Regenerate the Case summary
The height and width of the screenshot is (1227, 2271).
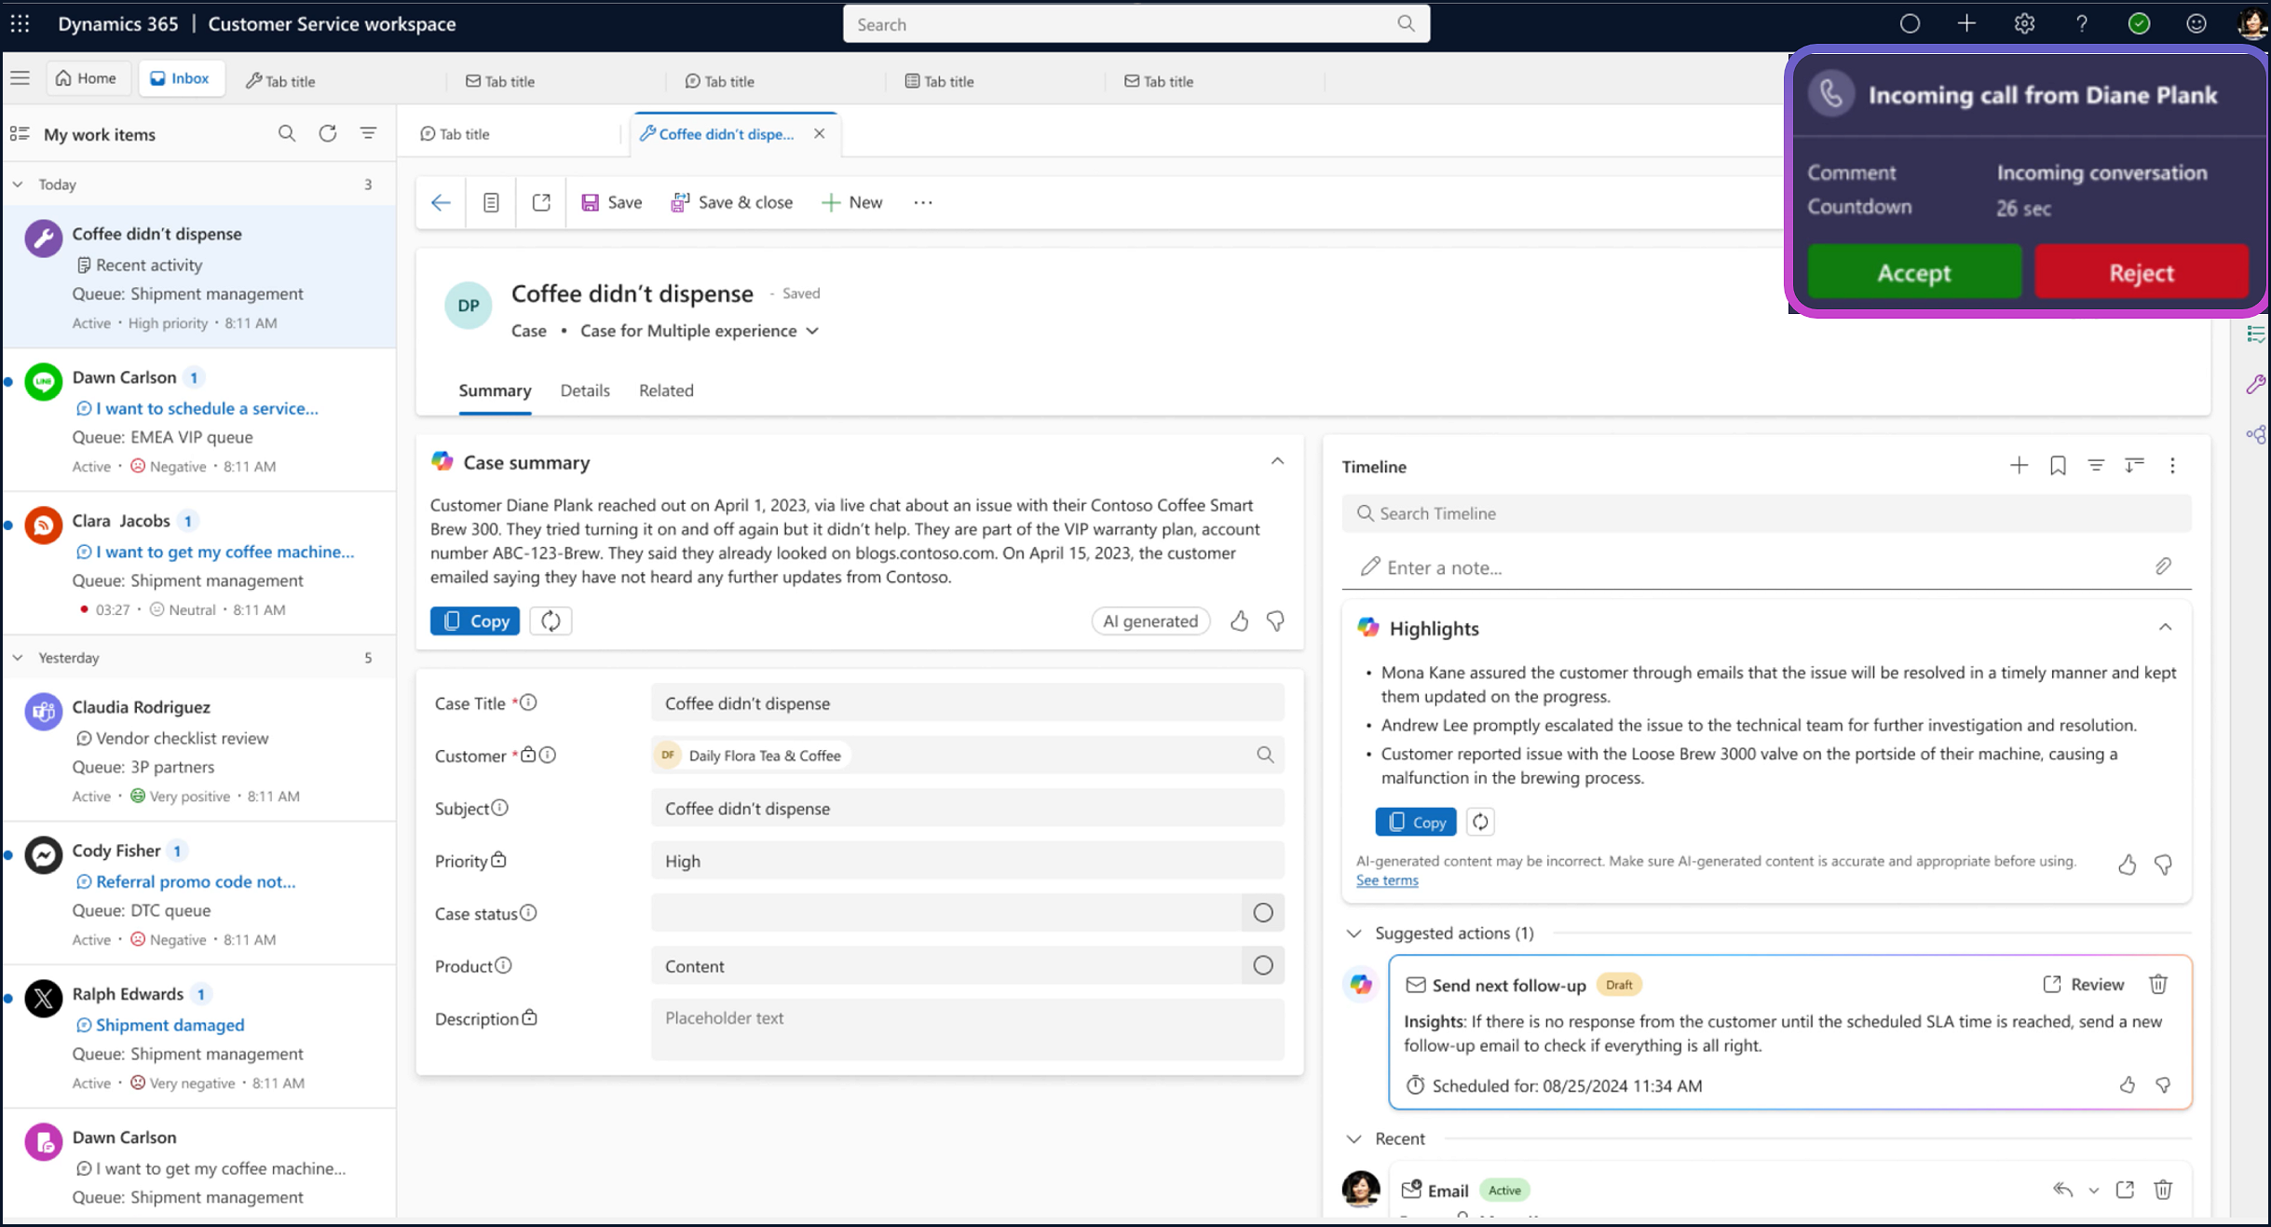point(551,621)
